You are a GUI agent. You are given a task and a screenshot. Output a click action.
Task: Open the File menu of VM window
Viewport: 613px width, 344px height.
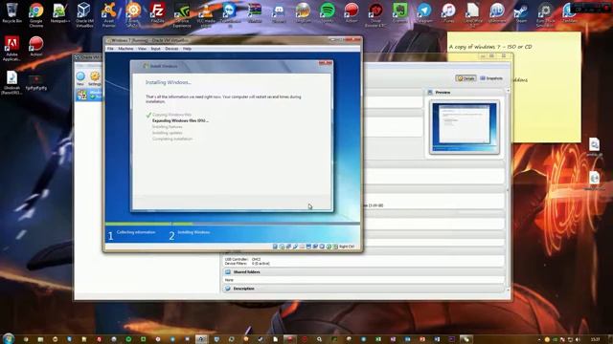click(x=110, y=49)
